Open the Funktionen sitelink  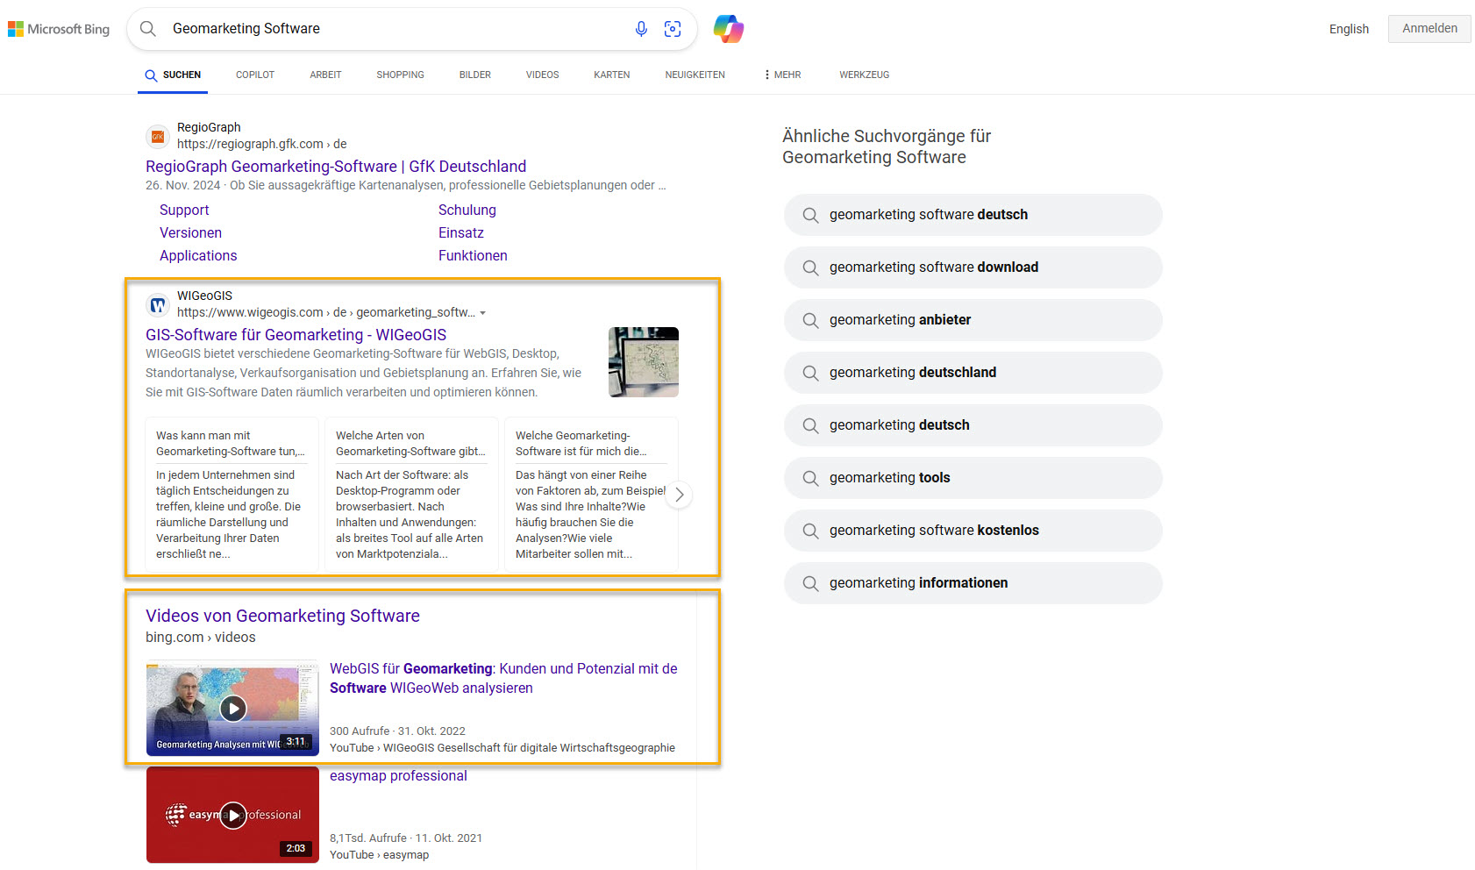[473, 256]
